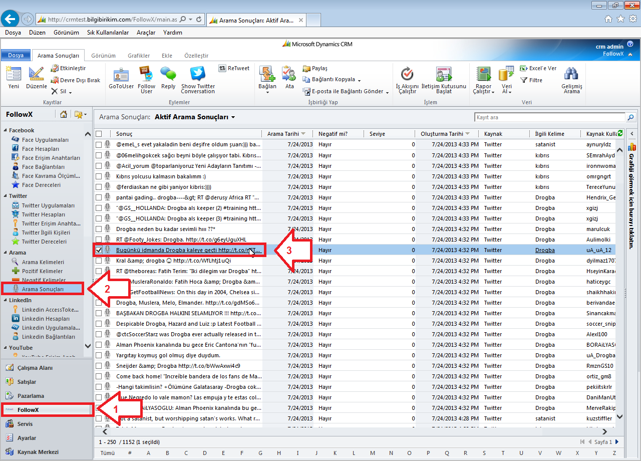641x461 pixels.
Task: Click the search magnifier in Kayıt ara
Action: pos(631,117)
